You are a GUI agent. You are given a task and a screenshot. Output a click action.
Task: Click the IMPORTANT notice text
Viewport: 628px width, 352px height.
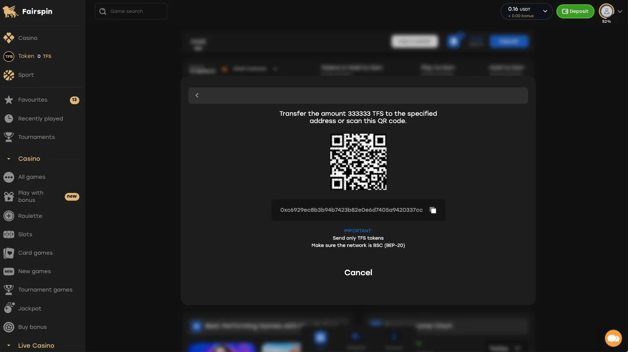358,231
